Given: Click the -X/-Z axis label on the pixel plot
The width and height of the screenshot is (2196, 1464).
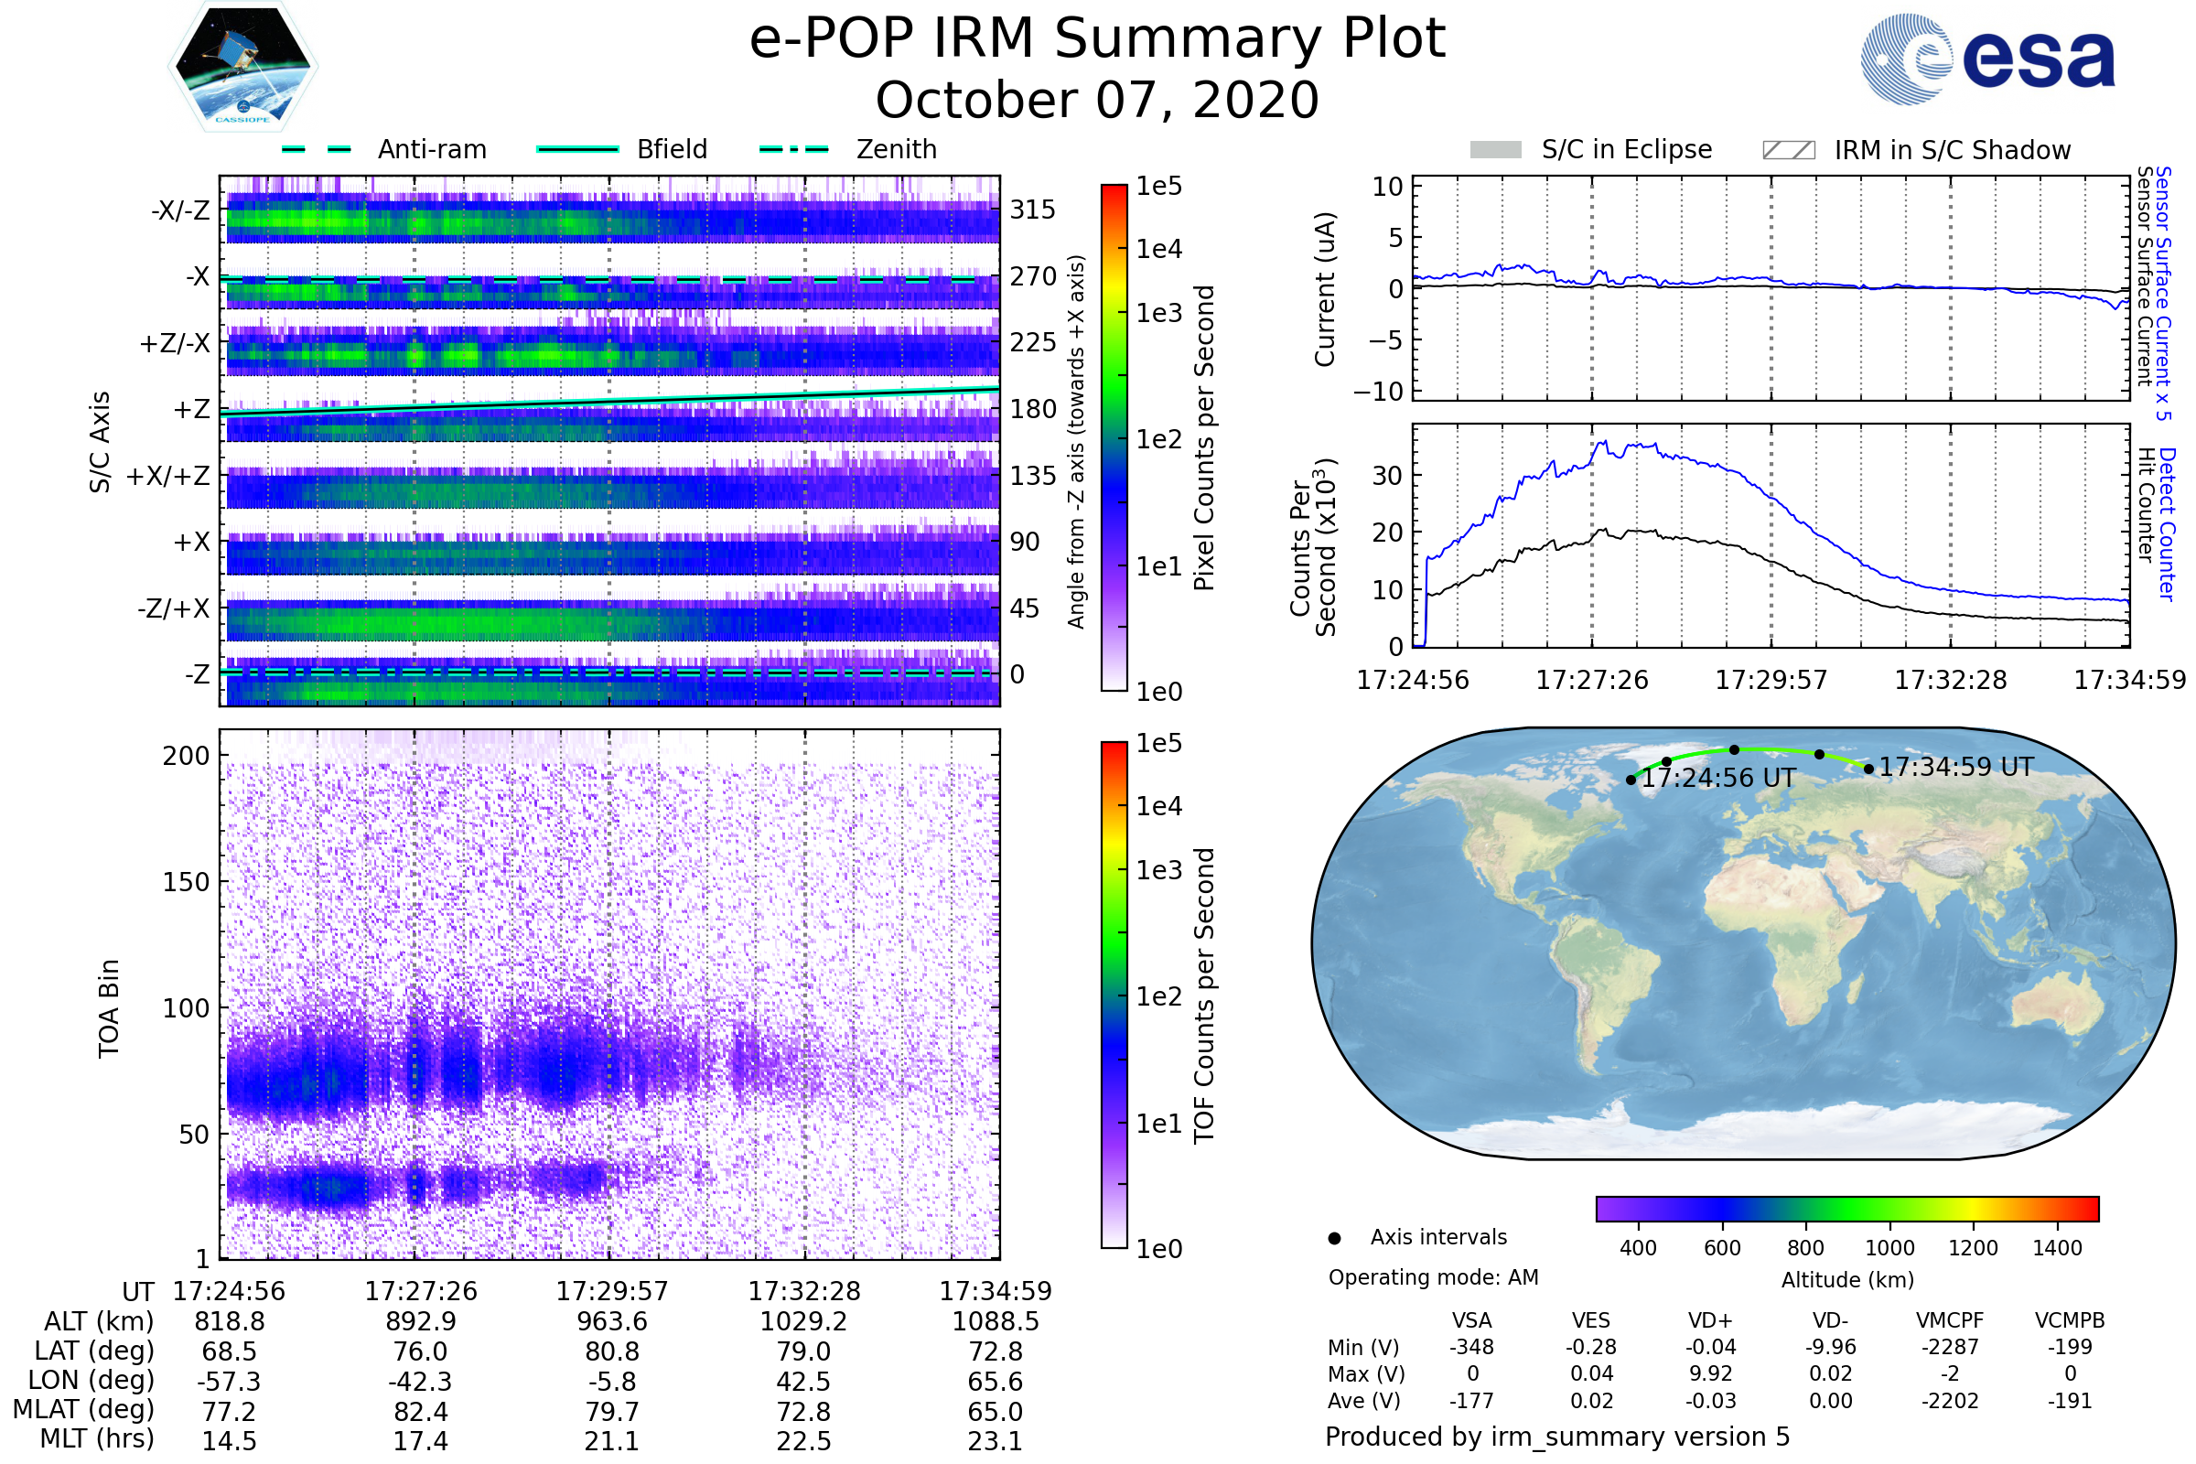Looking at the screenshot, I should point(180,210).
